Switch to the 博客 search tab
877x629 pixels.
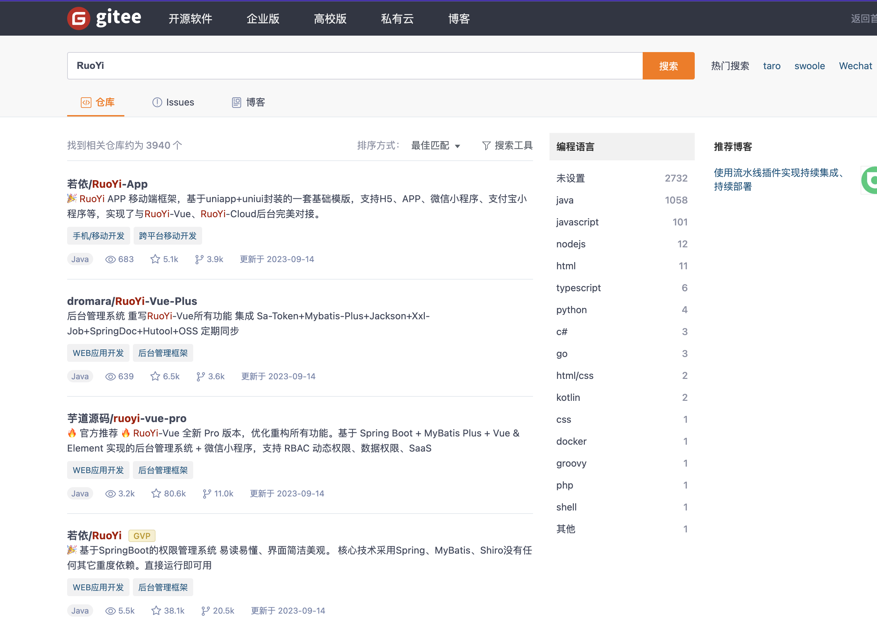248,102
